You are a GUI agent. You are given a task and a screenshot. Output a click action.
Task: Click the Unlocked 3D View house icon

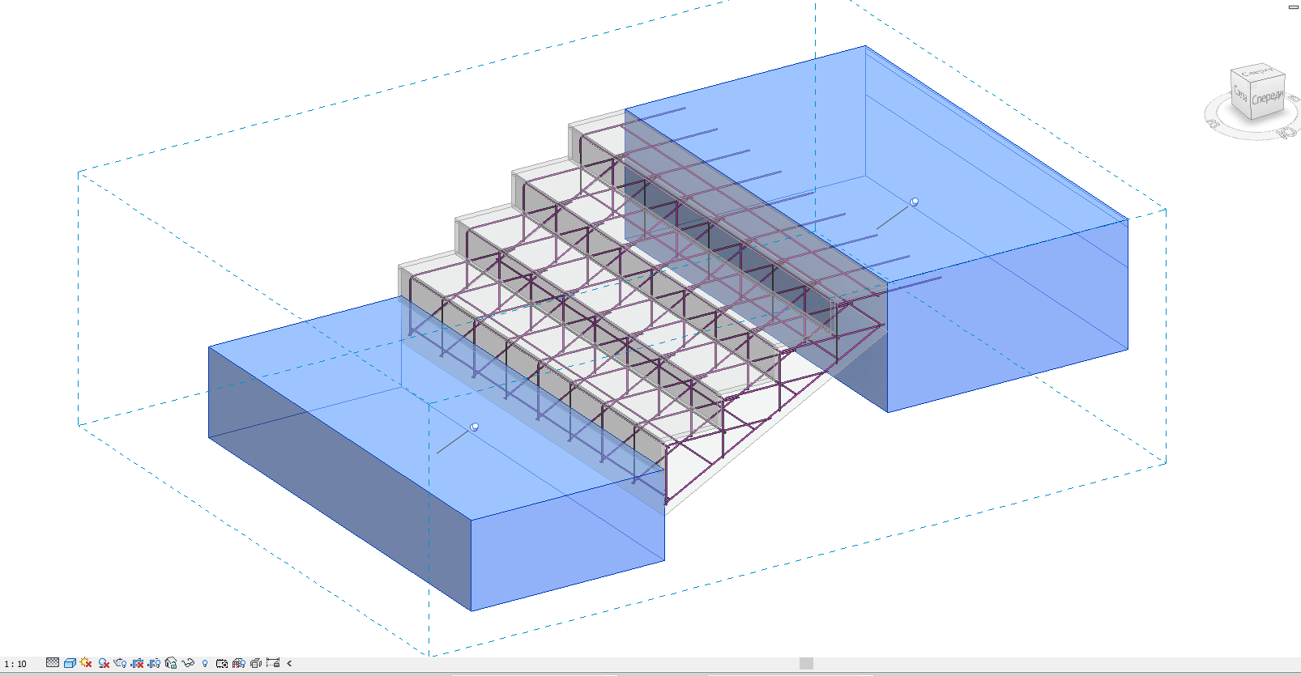171,663
